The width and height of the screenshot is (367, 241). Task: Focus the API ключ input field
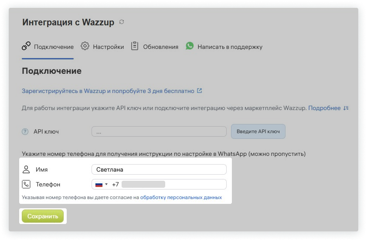(x=159, y=131)
